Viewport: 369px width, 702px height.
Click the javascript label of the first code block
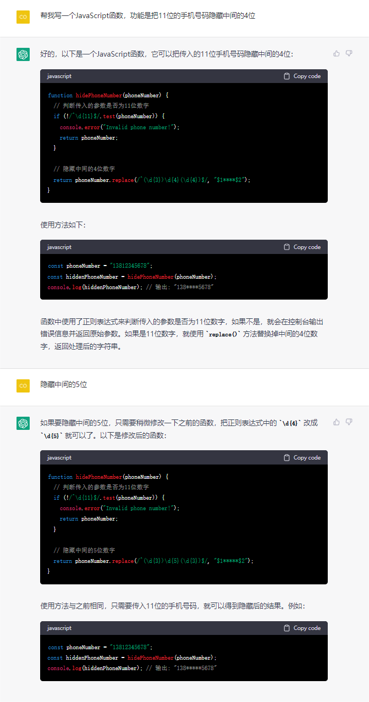click(x=59, y=76)
